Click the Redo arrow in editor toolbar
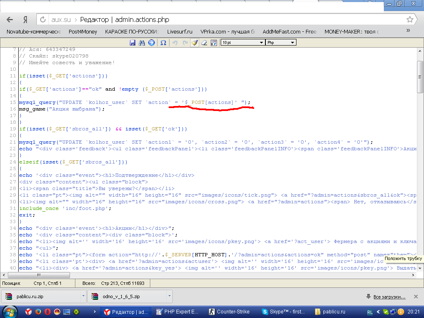Image resolution: width=424 pixels, height=318 pixels. [x=185, y=43]
